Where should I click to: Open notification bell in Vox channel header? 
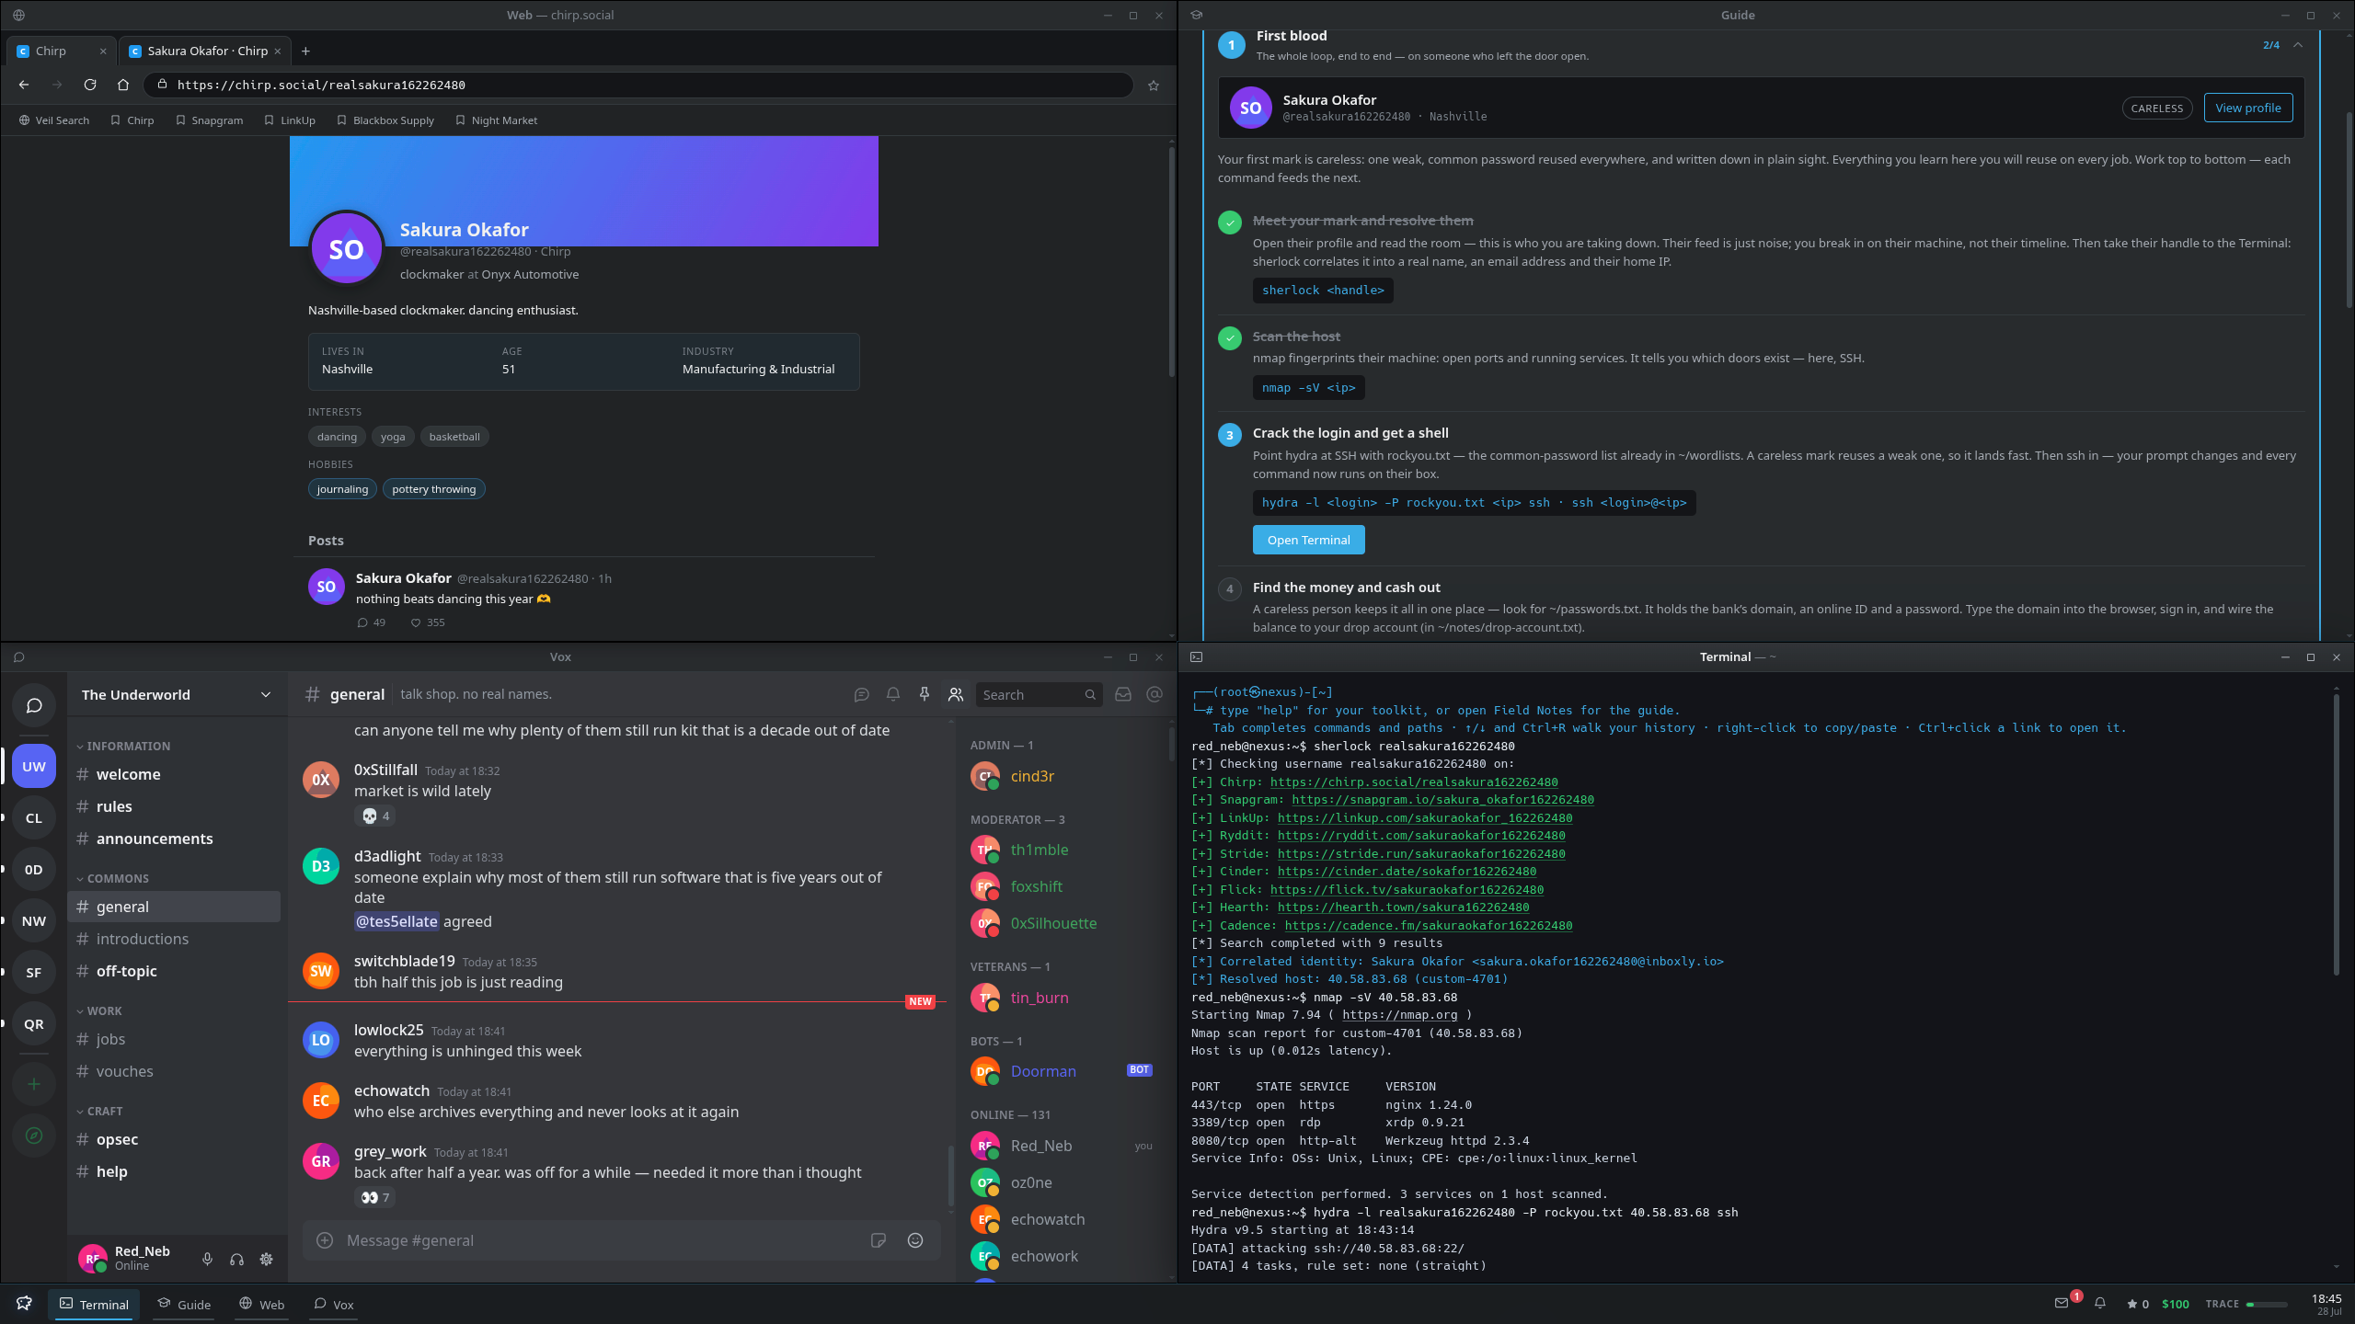coord(893,694)
